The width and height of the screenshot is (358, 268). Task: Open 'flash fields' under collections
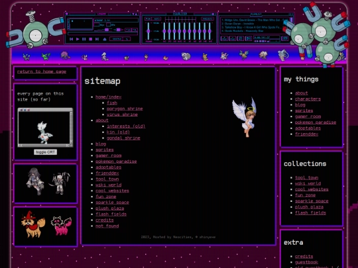(310, 213)
